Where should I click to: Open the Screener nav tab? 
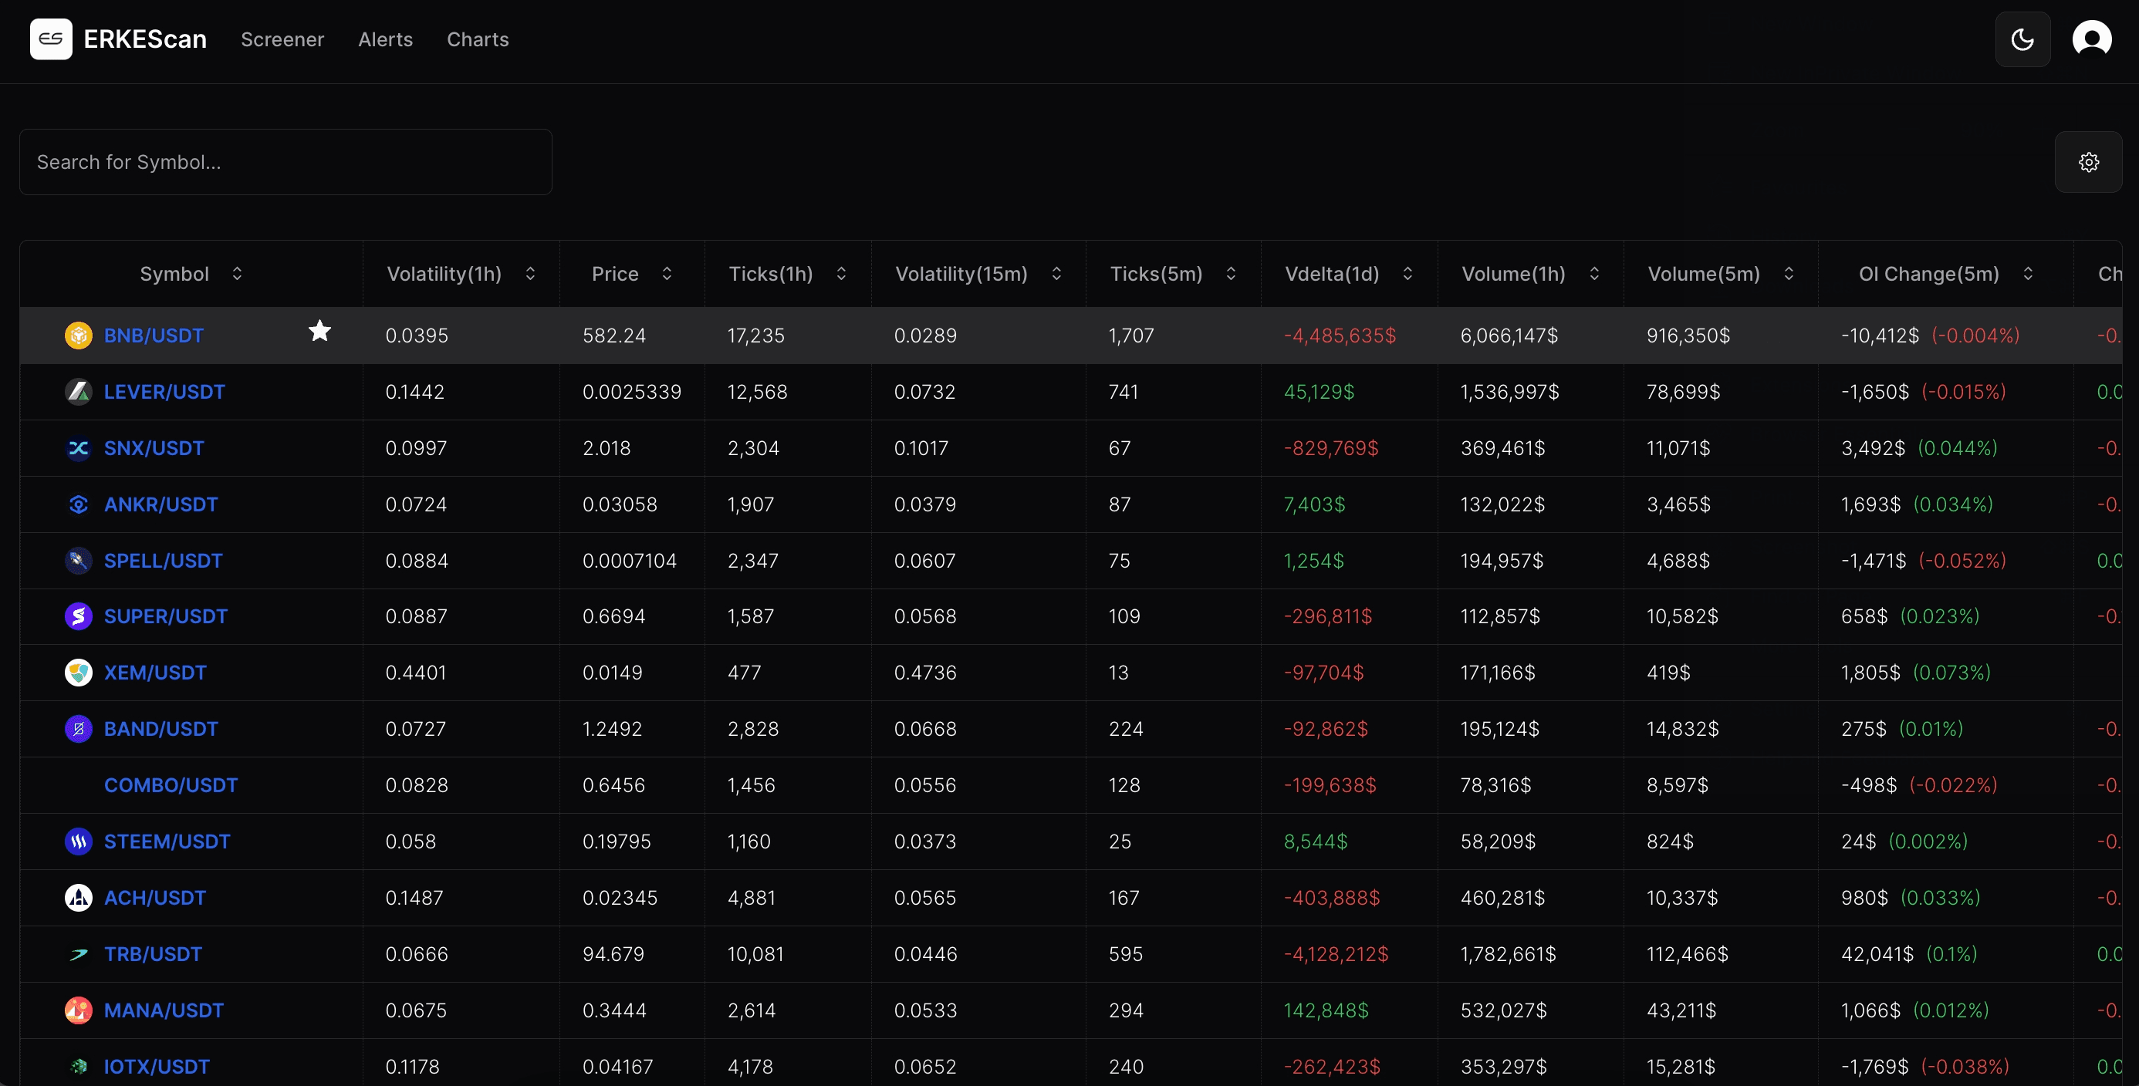point(282,39)
